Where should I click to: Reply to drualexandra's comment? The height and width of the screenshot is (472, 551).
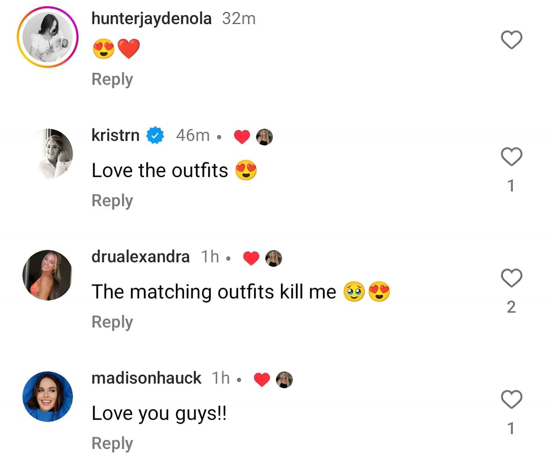(x=112, y=322)
